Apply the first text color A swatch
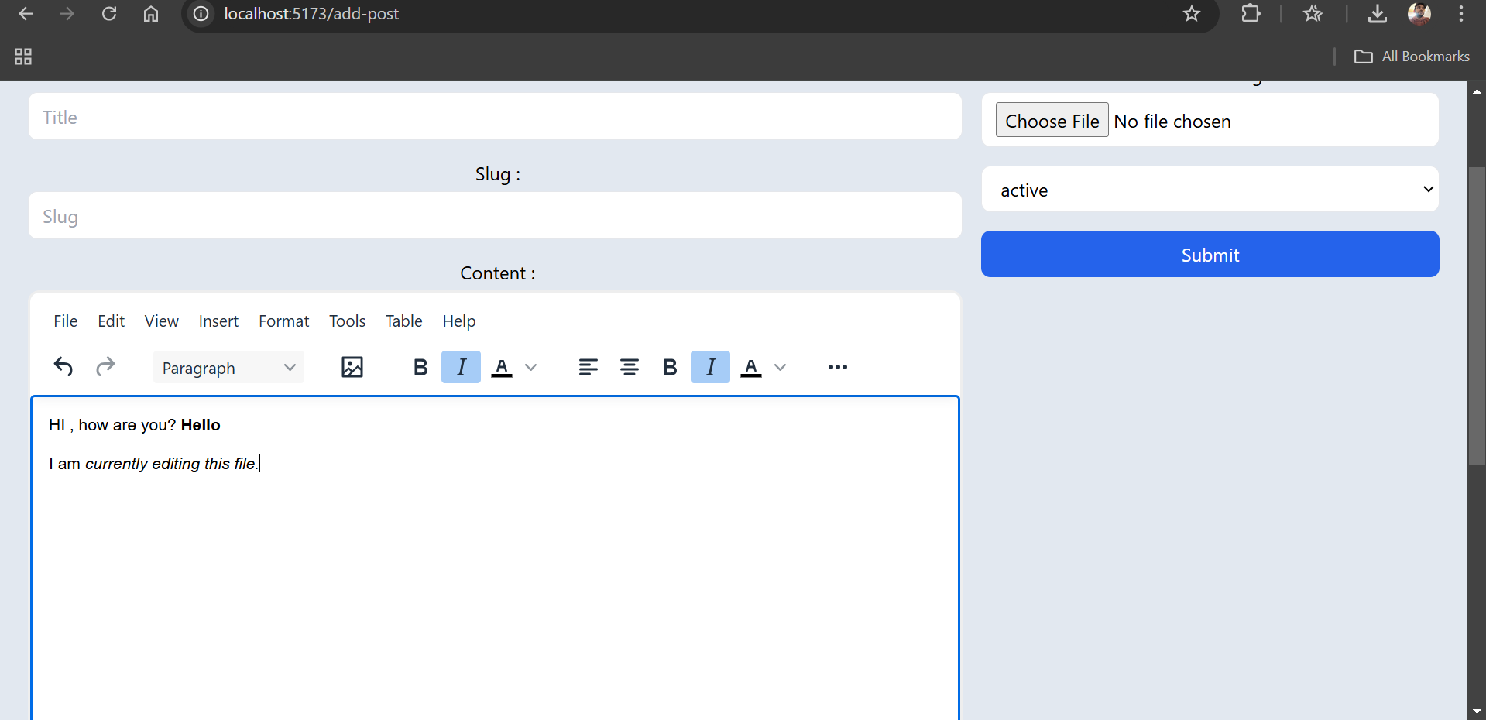 coord(502,367)
